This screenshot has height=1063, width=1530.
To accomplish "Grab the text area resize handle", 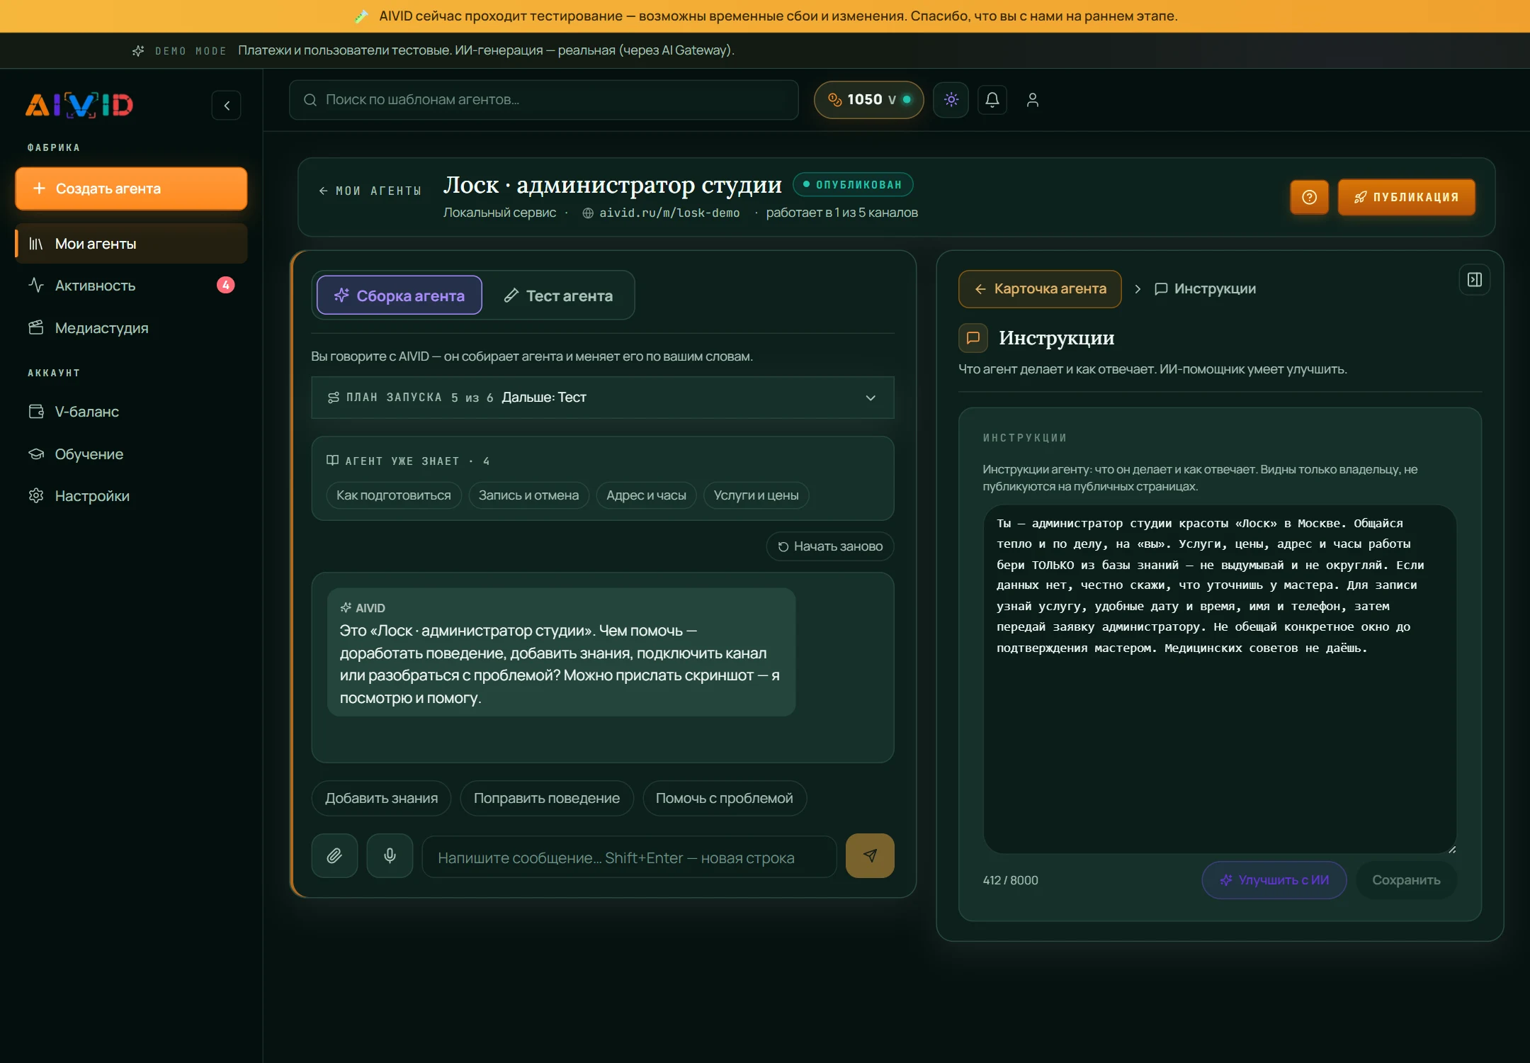I will point(1452,848).
